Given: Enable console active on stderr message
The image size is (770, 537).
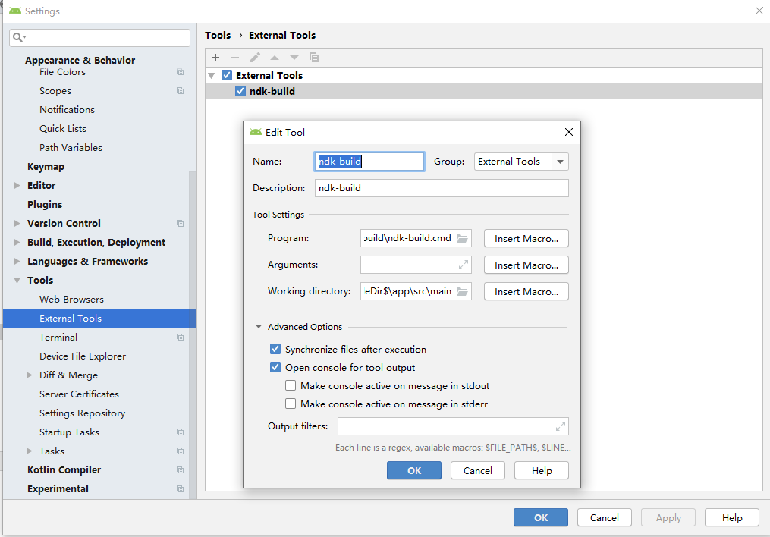Looking at the screenshot, I should click(291, 404).
